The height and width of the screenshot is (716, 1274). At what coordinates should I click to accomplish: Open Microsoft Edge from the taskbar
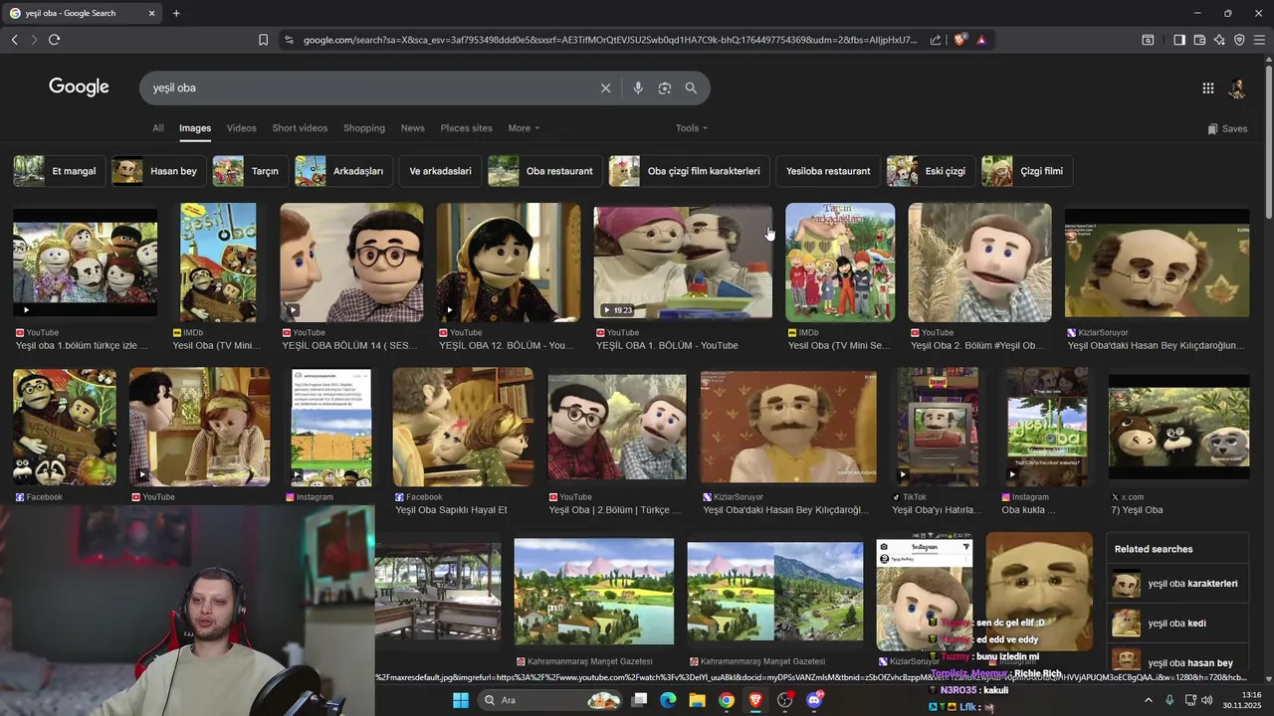pos(668,700)
